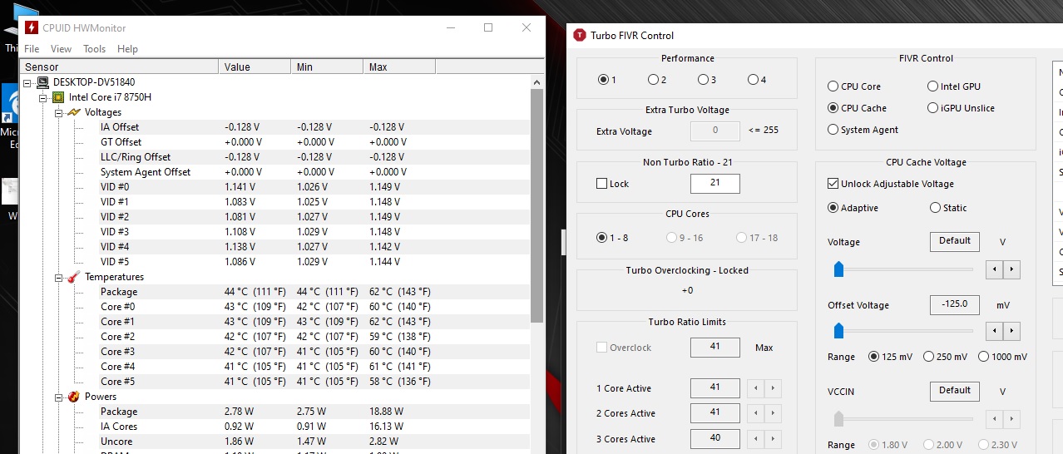Open the Tools menu in HWMonitor

pos(95,49)
